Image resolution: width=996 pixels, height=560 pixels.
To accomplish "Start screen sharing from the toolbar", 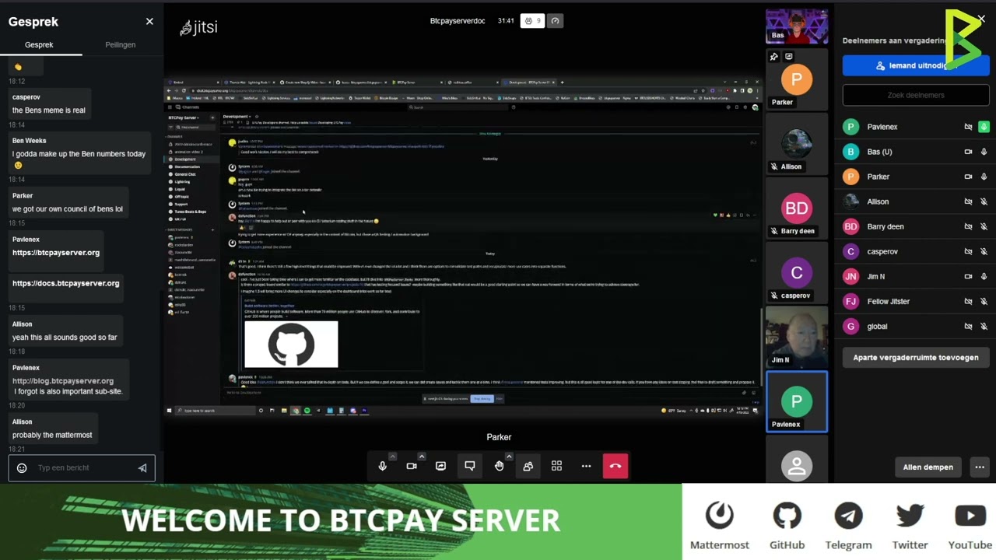I will [440, 466].
